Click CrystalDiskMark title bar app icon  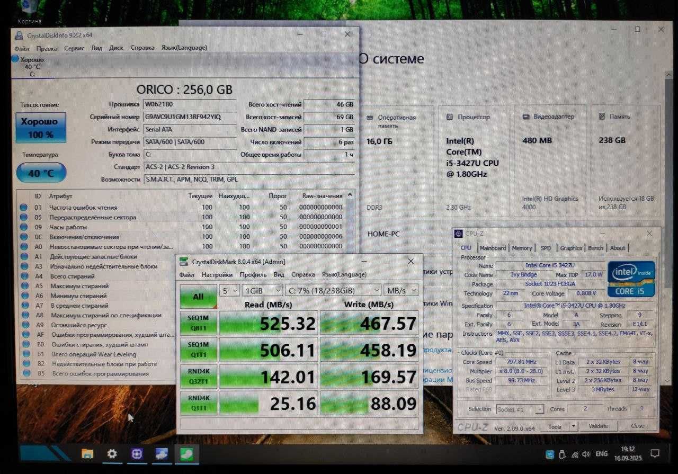tap(183, 261)
